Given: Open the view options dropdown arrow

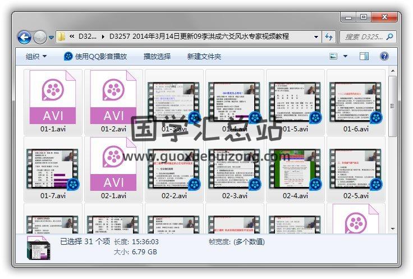Looking at the screenshot, I should (345, 56).
